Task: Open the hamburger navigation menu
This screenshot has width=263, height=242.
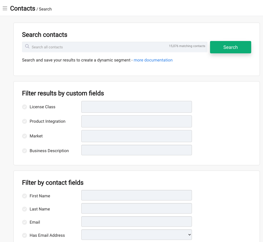Action: tap(5, 8)
